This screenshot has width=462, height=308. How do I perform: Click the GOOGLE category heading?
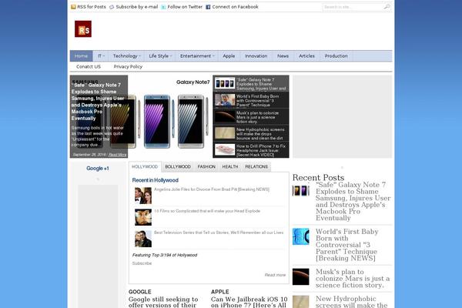pos(140,292)
